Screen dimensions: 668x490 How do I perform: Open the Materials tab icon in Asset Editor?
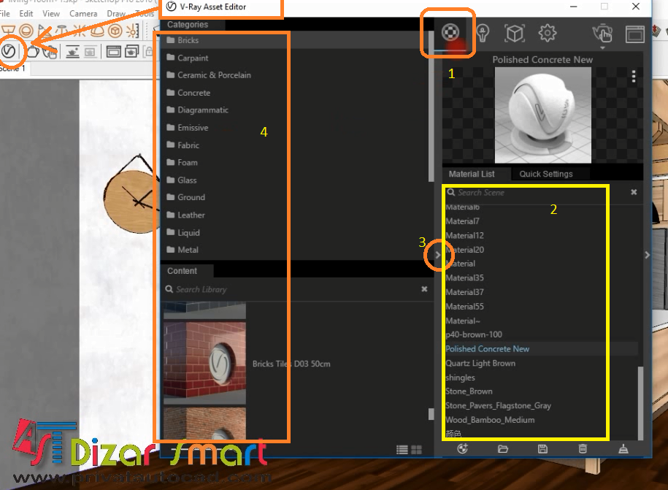point(450,32)
